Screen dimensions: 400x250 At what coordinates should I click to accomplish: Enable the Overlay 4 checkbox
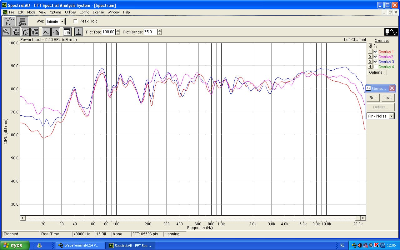(375, 67)
